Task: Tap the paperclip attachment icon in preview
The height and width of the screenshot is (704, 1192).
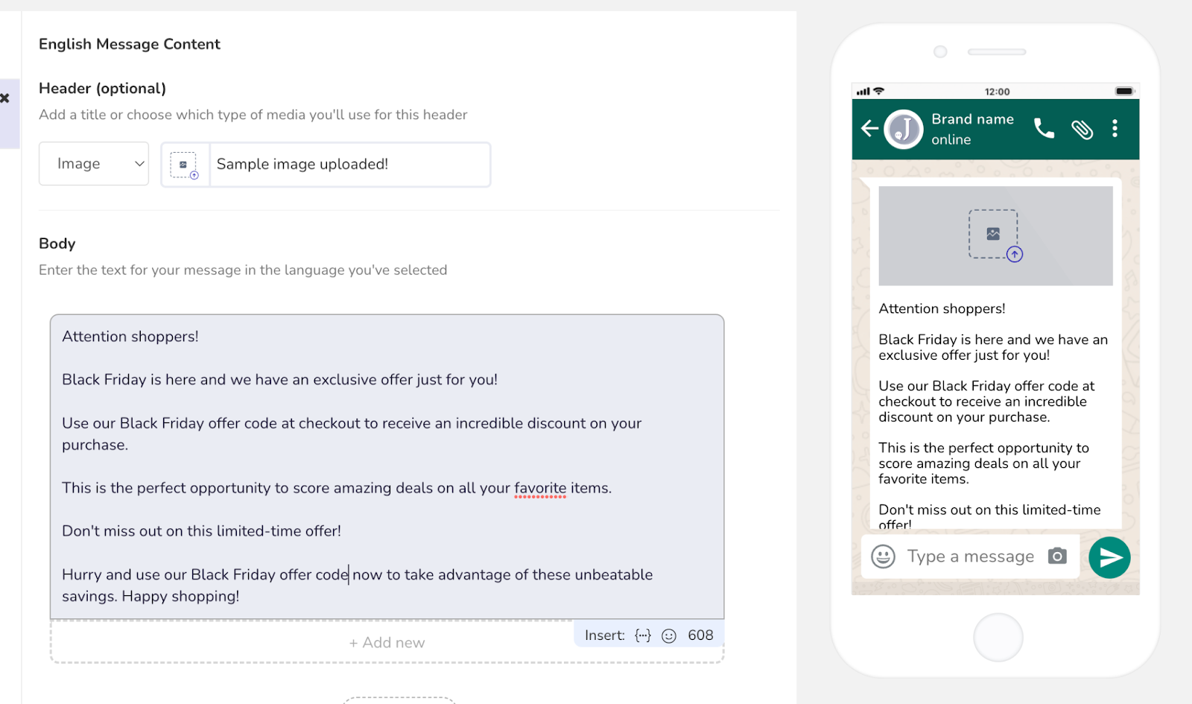Action: point(1082,129)
